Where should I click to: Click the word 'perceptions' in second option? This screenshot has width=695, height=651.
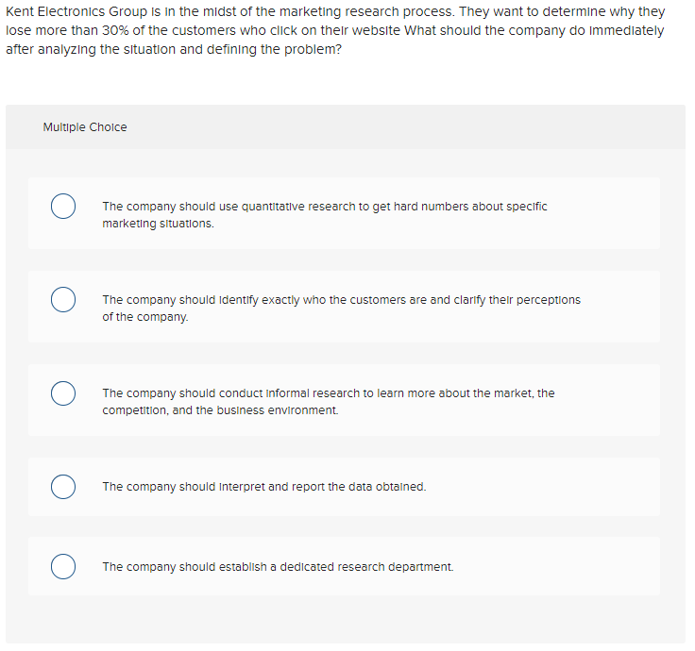[546, 300]
